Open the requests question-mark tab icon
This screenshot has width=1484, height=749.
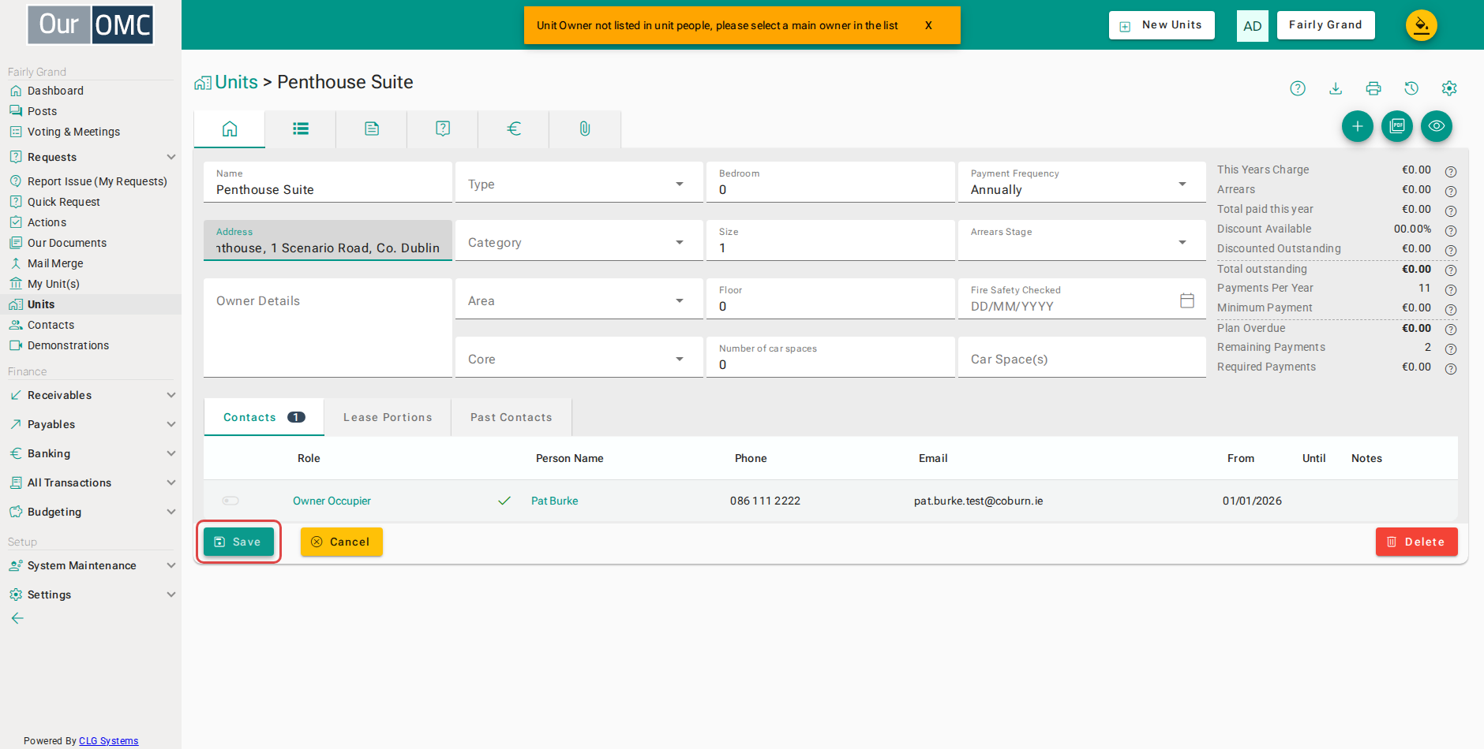click(x=443, y=129)
